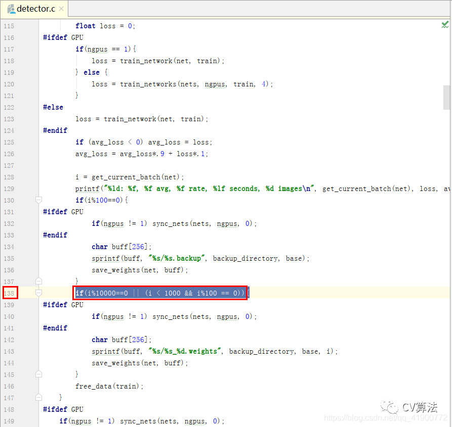Click 'char buff[256];' on line 142
This screenshot has height=427, width=452.
point(121,340)
